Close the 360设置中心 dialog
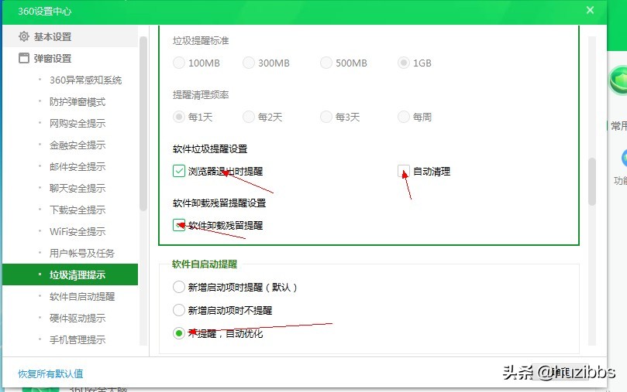Screen dimensions: 627x392 (x=591, y=10)
